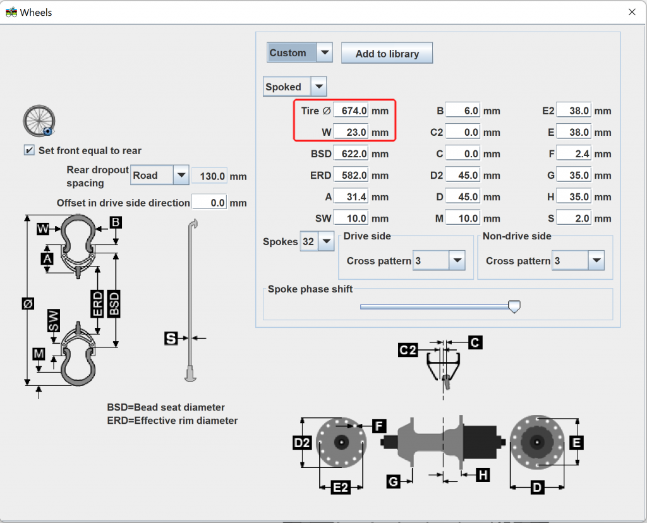Screen dimensions: 647x523
Task: Close the Wheels dialog window
Action: 632,13
